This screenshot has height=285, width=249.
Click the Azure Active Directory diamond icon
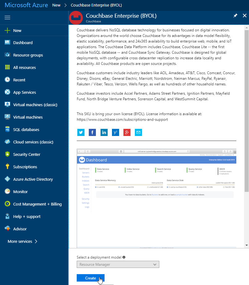click(x=7, y=179)
